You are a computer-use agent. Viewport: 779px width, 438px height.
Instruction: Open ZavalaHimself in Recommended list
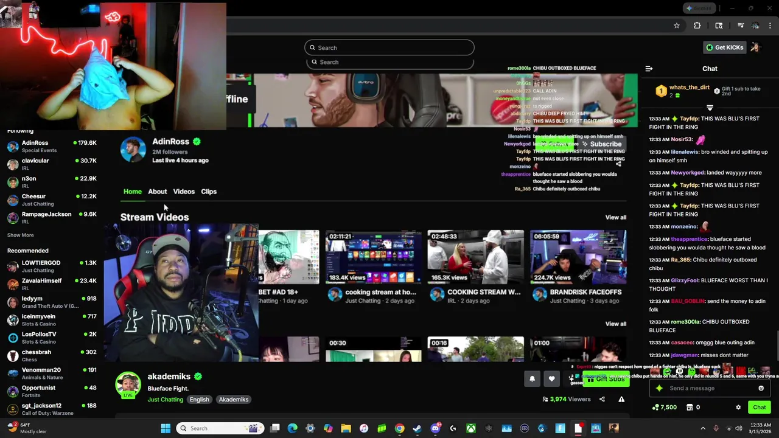pos(52,284)
